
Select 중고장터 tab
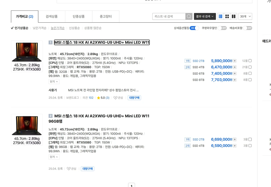tap(105, 16)
